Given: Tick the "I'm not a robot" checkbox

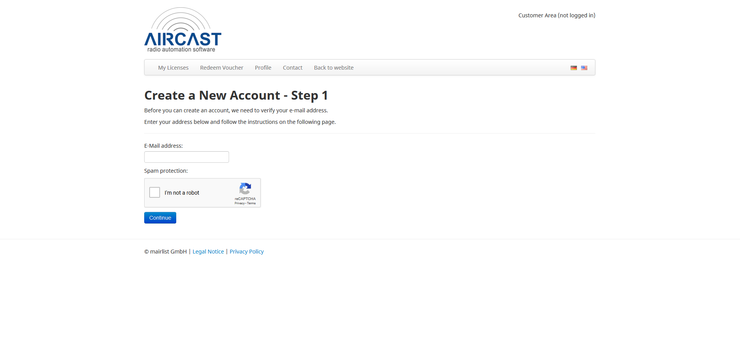Looking at the screenshot, I should [x=155, y=192].
